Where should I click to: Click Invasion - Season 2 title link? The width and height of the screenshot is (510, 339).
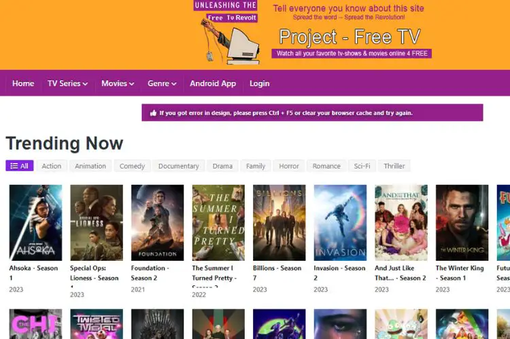[x=339, y=272]
